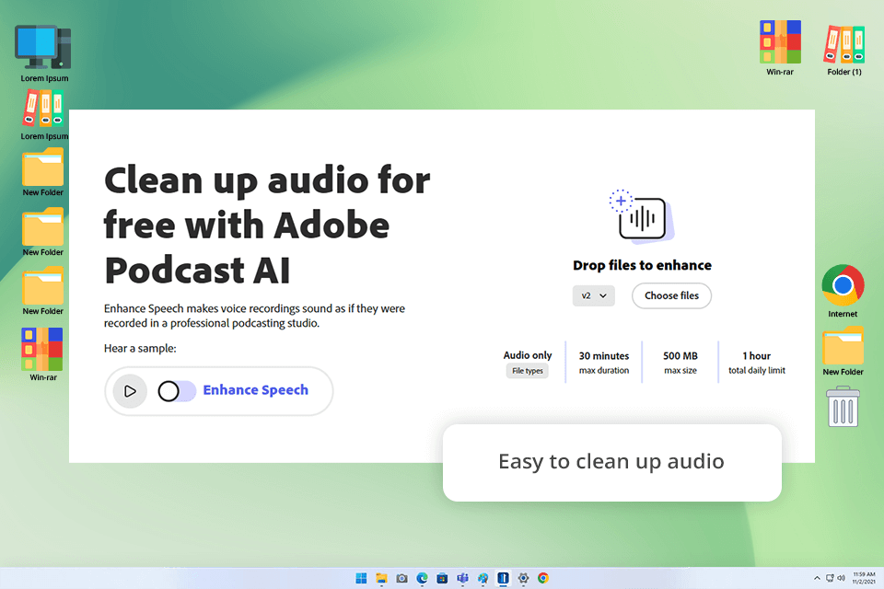Viewport: 884px width, 589px height.
Task: Open Microsoft Teams from the taskbar
Action: tap(463, 578)
